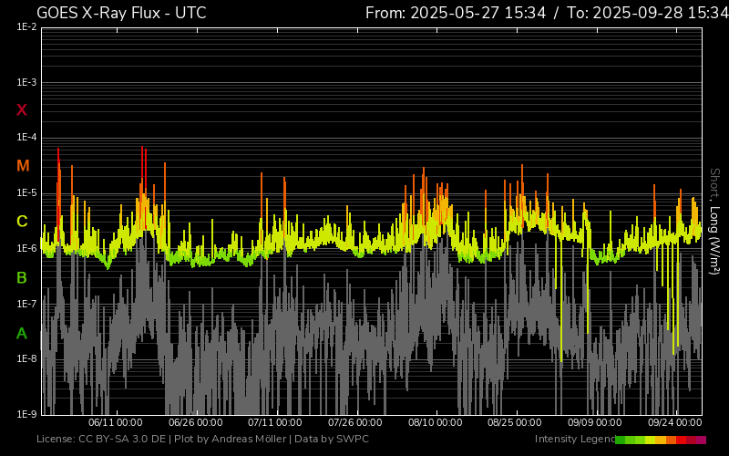Click the yellow C flare class label

[22, 222]
